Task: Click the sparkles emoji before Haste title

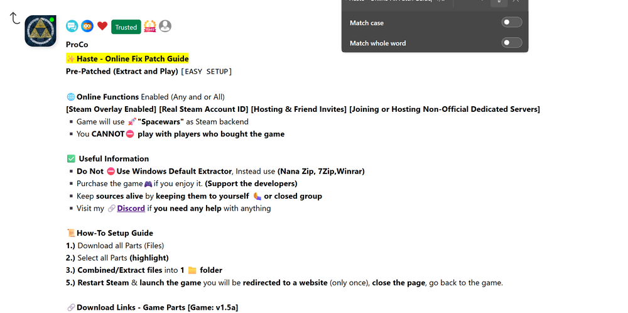Action: pos(71,59)
